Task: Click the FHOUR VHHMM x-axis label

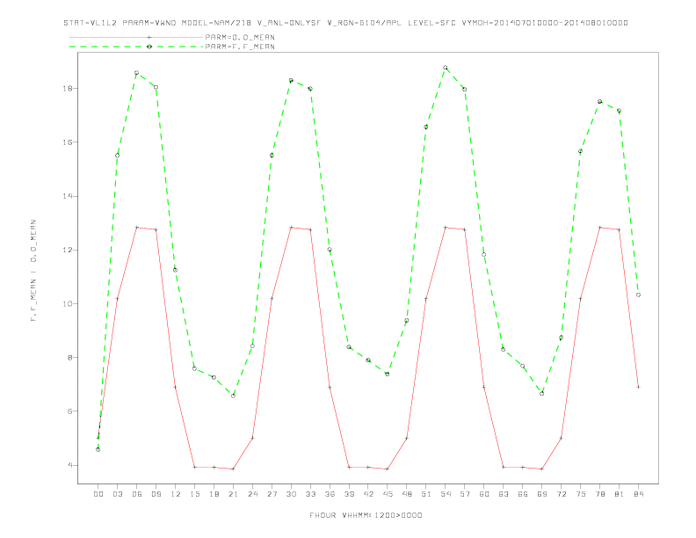Action: [366, 515]
